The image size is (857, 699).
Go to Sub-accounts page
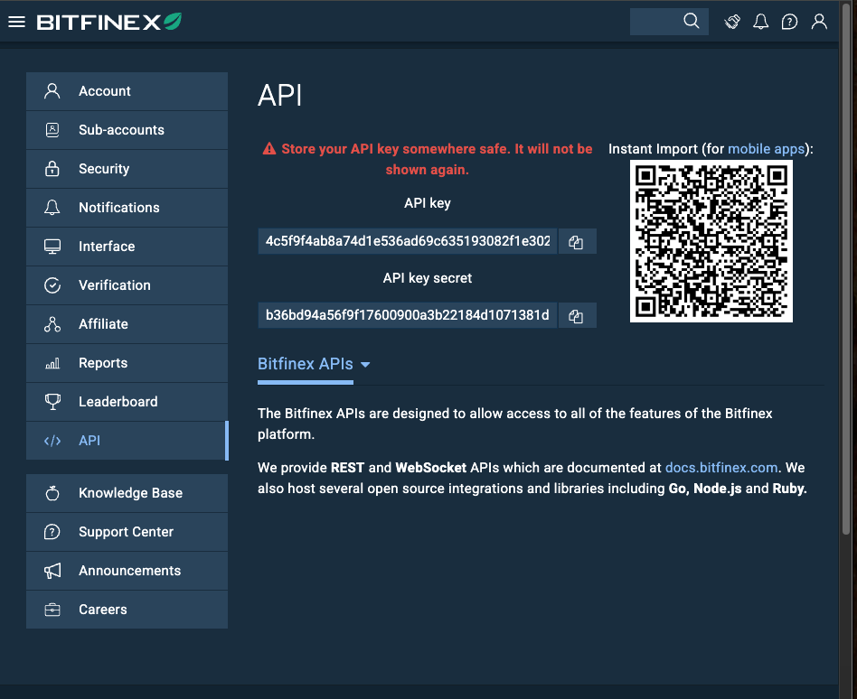[x=127, y=130]
